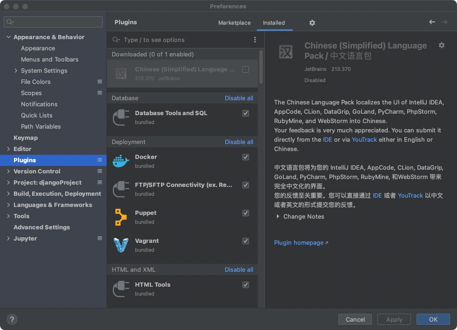
Task: Uncheck the Docker plugin checkbox
Action: [246, 157]
